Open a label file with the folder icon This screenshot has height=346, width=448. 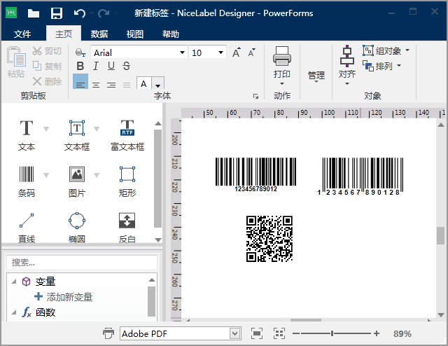tap(33, 13)
